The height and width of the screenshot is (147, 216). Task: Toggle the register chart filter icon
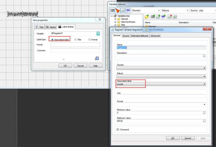click(123, 10)
